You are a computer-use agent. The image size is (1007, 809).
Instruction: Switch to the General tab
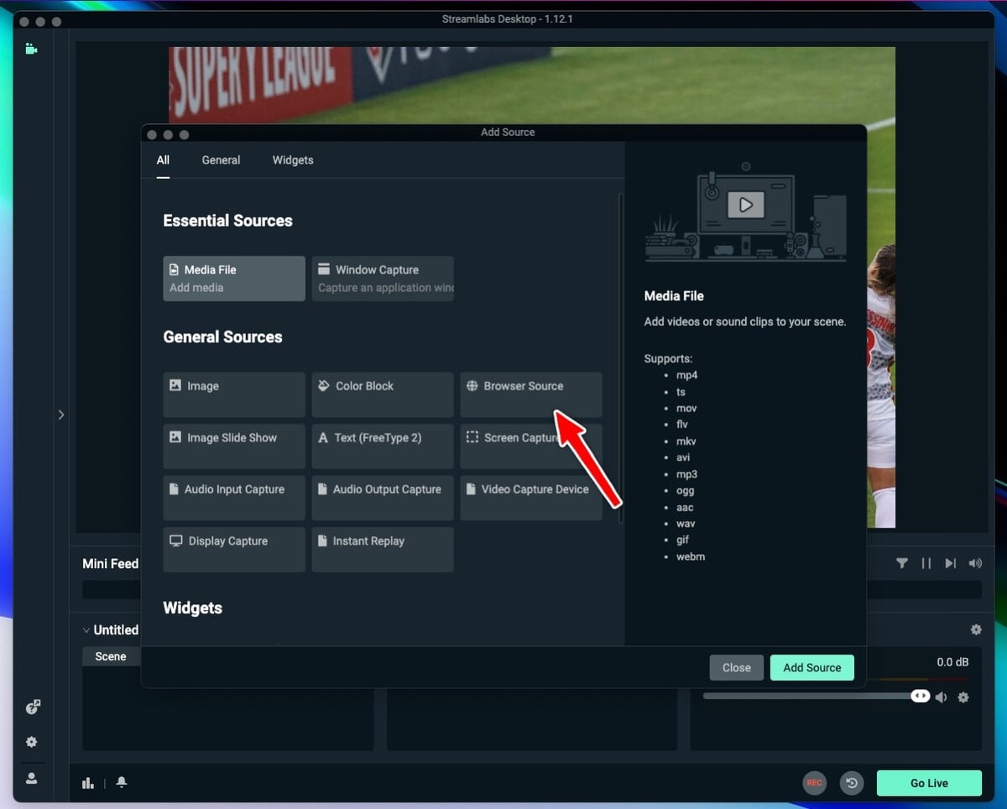221,159
